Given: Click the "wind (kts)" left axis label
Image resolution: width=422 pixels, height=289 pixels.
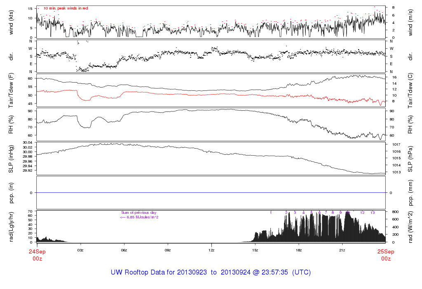Looking at the screenshot, I should (11, 22).
